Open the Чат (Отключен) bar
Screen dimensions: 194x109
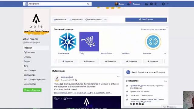click(172, 107)
